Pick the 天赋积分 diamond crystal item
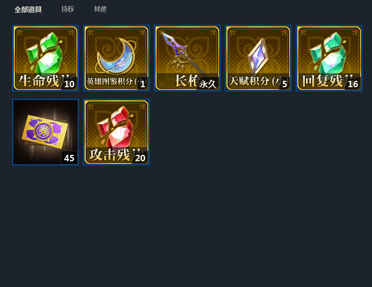This screenshot has height=287, width=372. coord(258,58)
